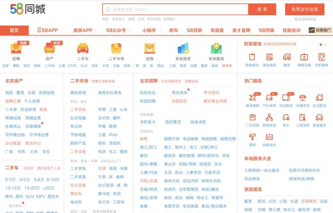
Task: Open the 家具维修 tools icon
Action: pyautogui.click(x=252, y=98)
